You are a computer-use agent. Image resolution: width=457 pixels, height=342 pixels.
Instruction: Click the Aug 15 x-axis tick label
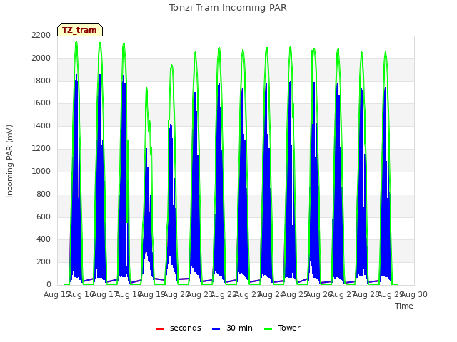[x=56, y=294]
